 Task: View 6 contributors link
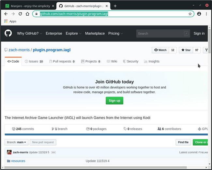click(x=169, y=129)
